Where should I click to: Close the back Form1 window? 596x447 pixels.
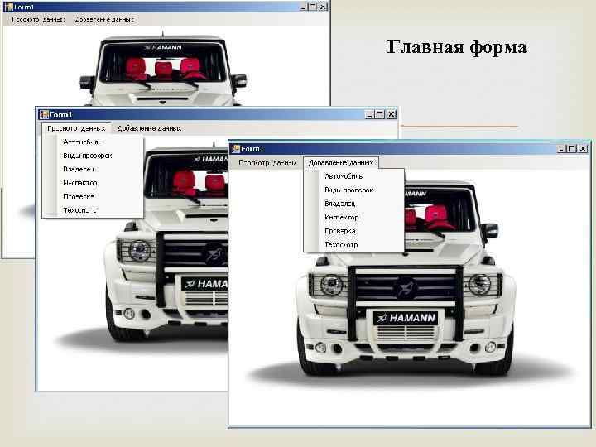[x=323, y=7]
